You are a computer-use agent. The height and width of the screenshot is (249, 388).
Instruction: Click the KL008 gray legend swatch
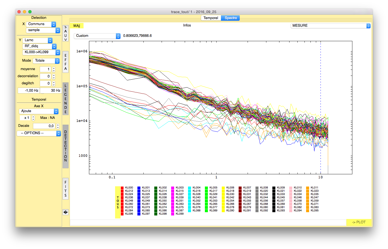click(x=257, y=188)
